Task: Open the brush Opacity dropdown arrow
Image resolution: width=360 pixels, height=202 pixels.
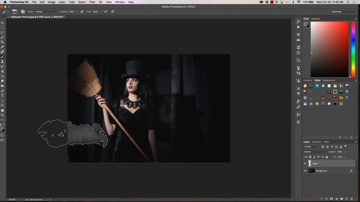Action: [x=77, y=11]
